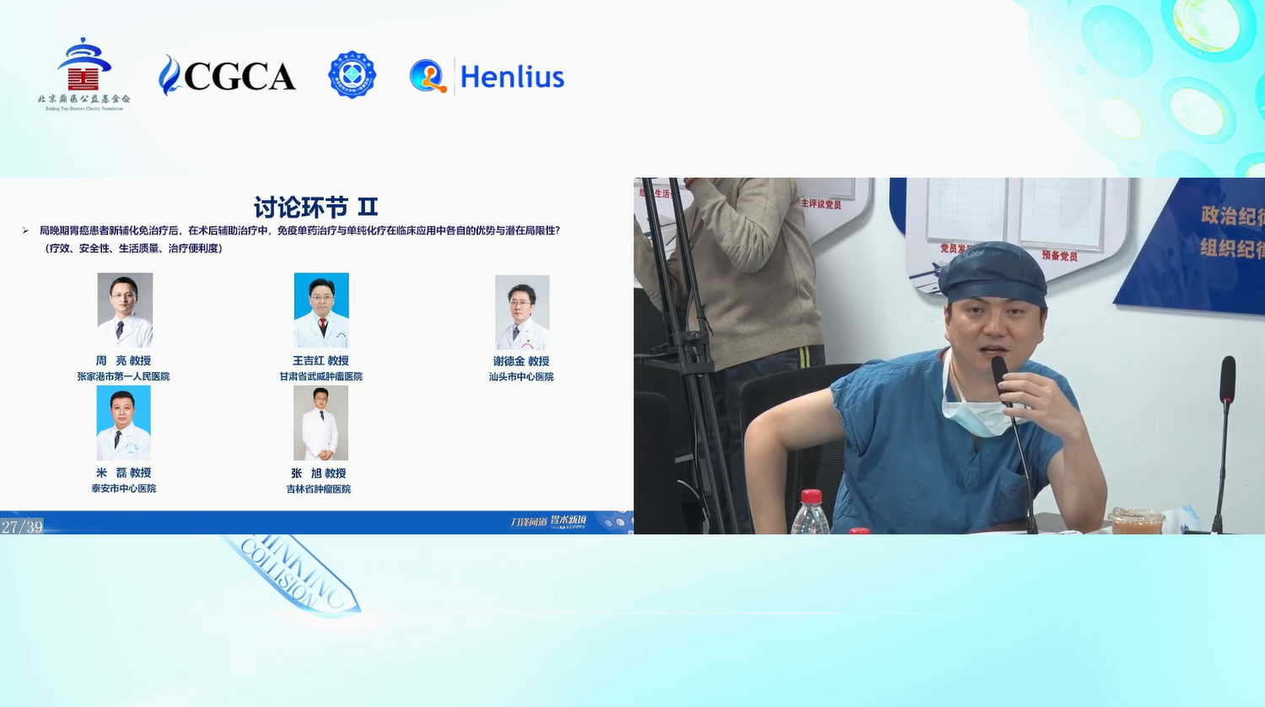This screenshot has width=1265, height=707.
Task: Click the Henlius logo
Action: (487, 77)
